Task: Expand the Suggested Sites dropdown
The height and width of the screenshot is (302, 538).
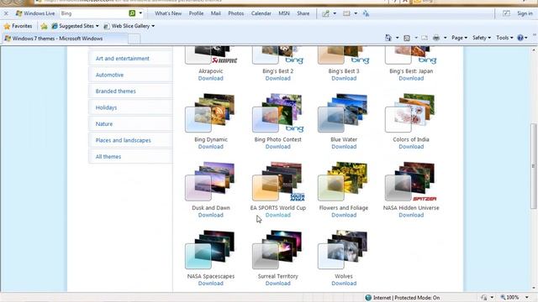Action: 98,26
